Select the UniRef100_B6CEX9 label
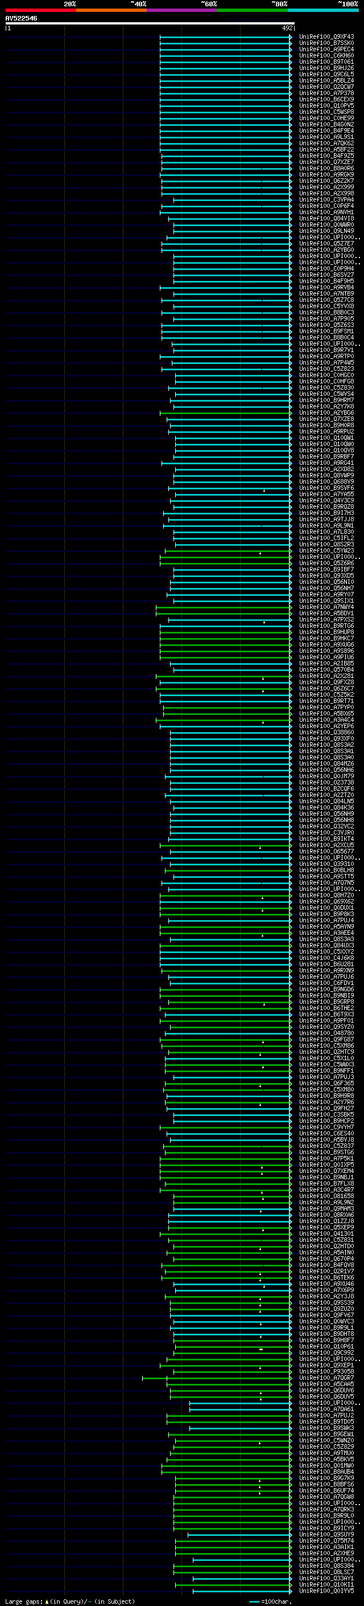 tap(326, 99)
